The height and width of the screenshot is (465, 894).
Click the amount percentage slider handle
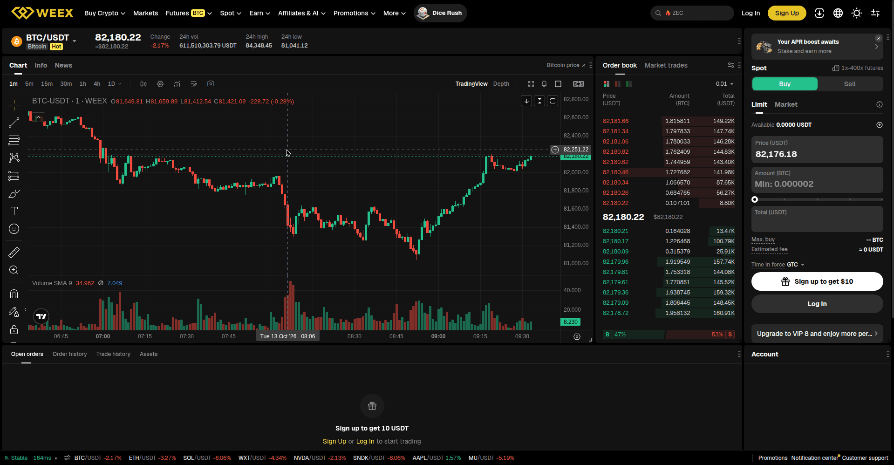[755, 199]
